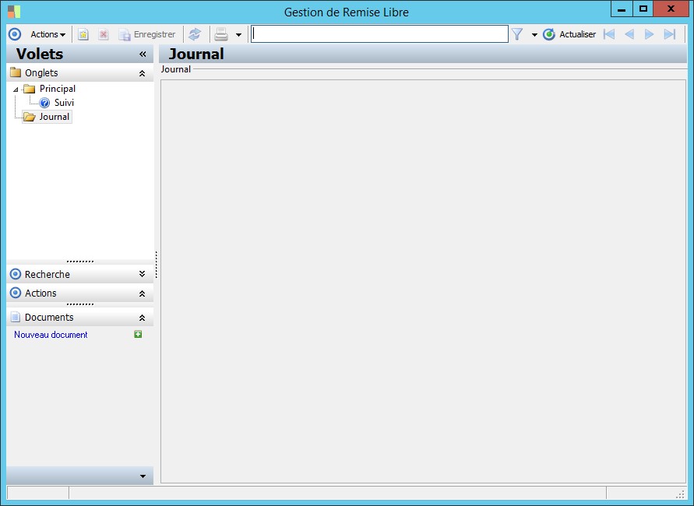Click the vertical splitter grip between panels
The image size is (694, 506).
click(x=157, y=265)
